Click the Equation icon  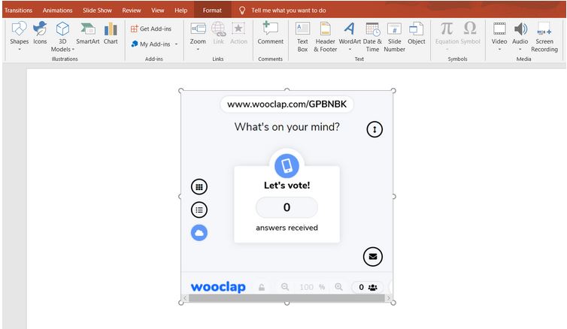(447, 35)
